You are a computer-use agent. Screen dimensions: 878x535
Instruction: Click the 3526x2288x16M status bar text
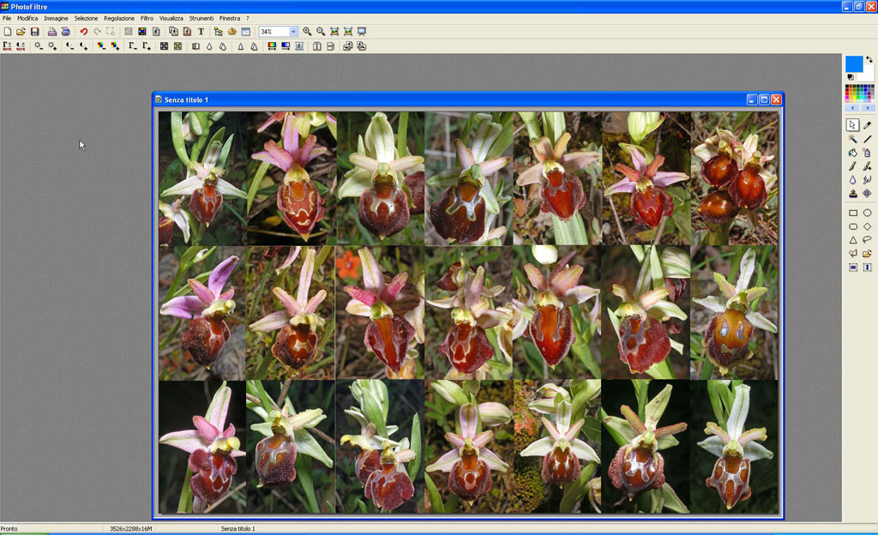tap(130, 528)
